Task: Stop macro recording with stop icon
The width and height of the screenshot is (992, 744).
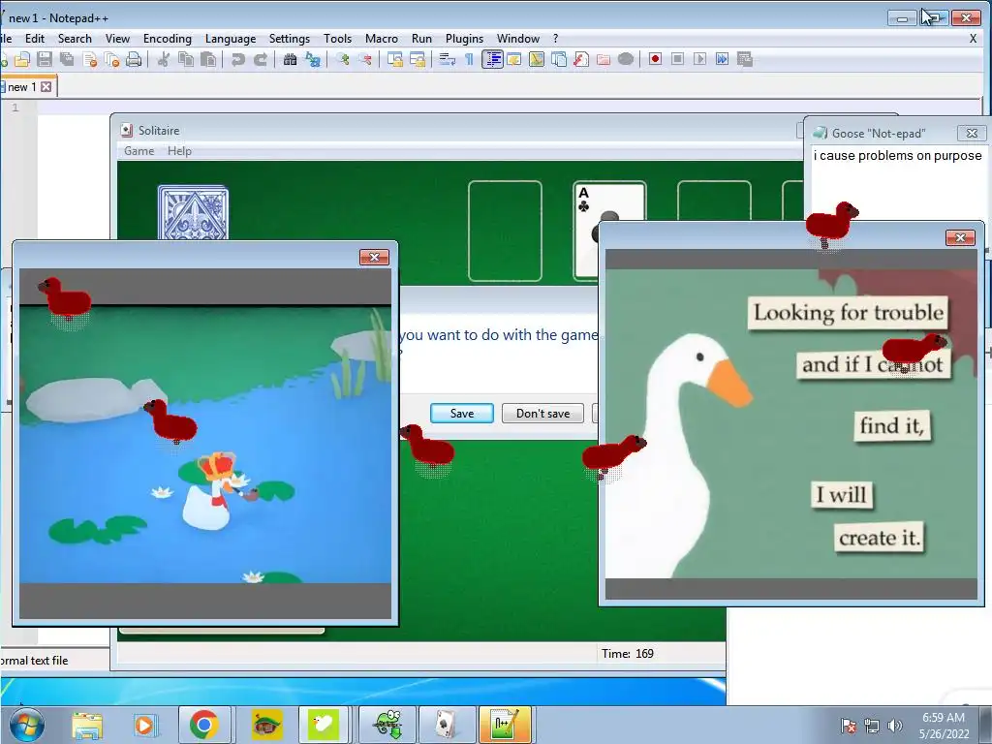Action: 677,59
